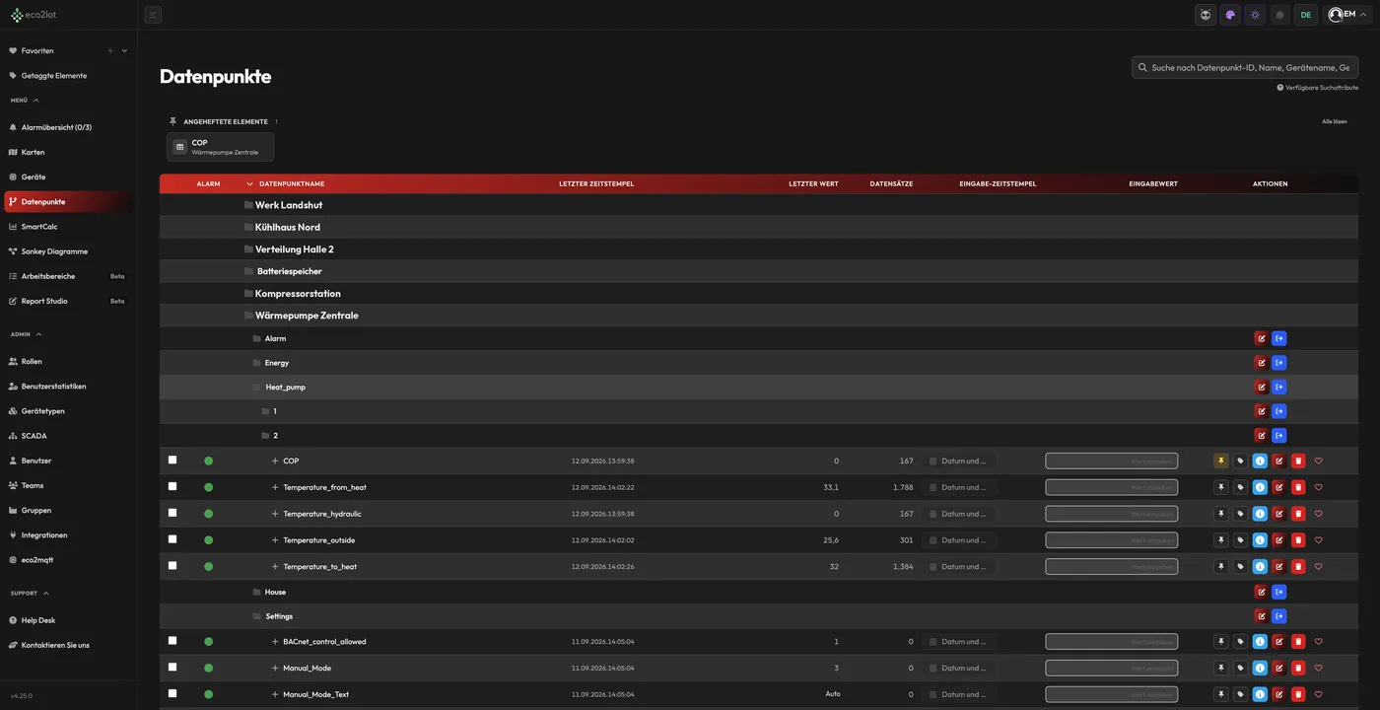The image size is (1380, 710).
Task: Open the EM user account dropdown
Action: point(1347,15)
